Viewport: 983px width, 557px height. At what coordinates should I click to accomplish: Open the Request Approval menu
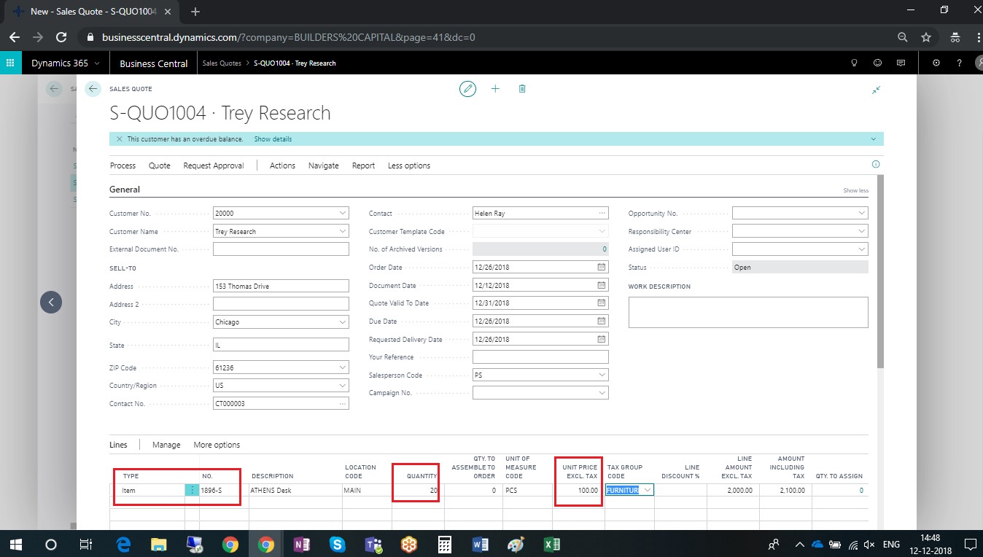click(x=214, y=165)
